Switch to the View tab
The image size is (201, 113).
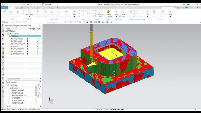tap(45, 8)
